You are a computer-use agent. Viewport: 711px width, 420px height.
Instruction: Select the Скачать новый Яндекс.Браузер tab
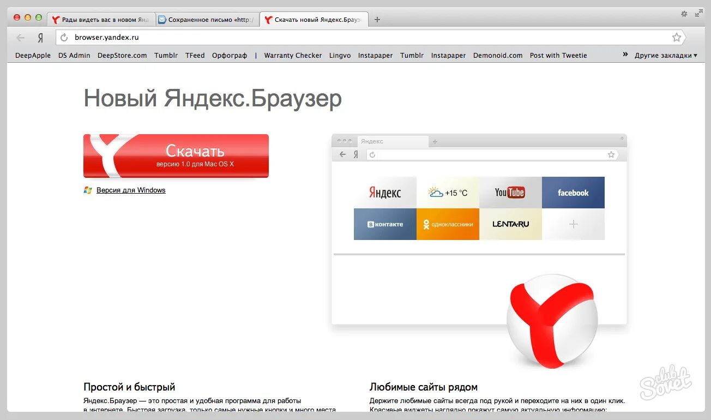pos(314,20)
